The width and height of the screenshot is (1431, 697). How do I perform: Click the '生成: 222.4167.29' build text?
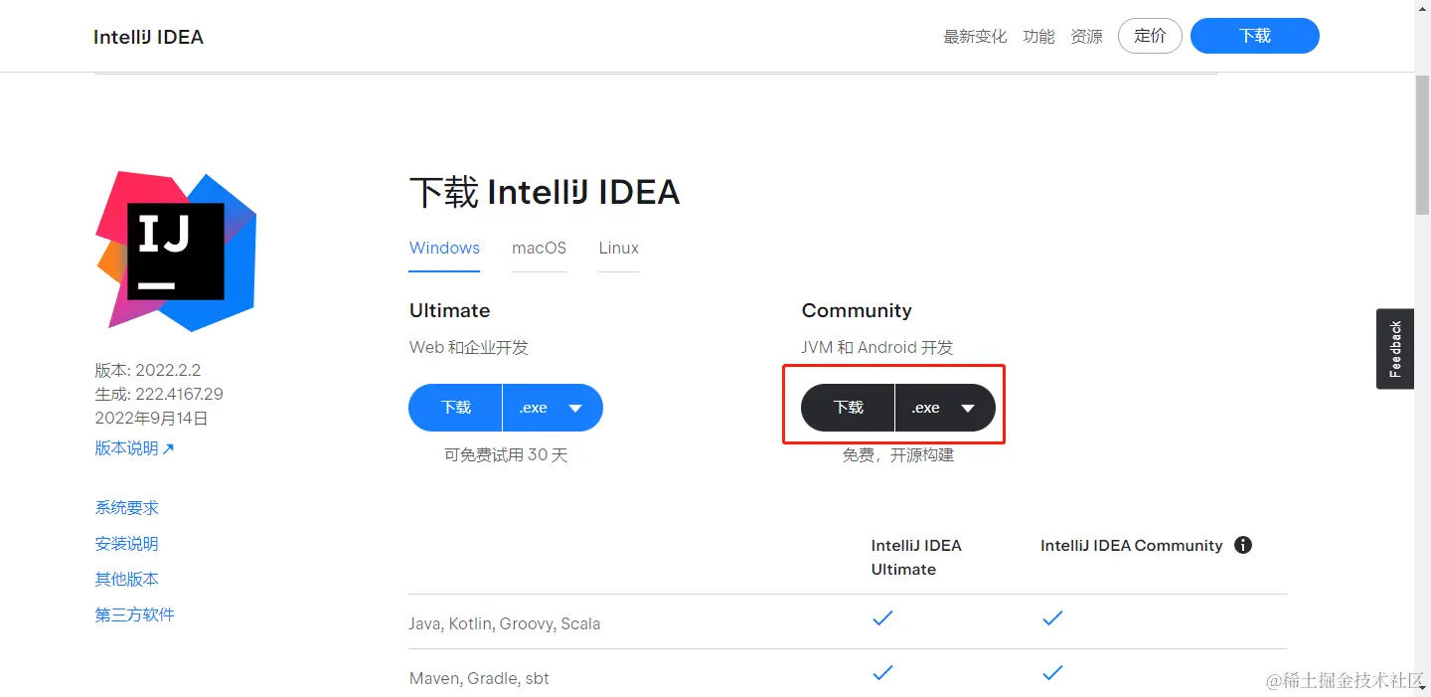pos(159,394)
